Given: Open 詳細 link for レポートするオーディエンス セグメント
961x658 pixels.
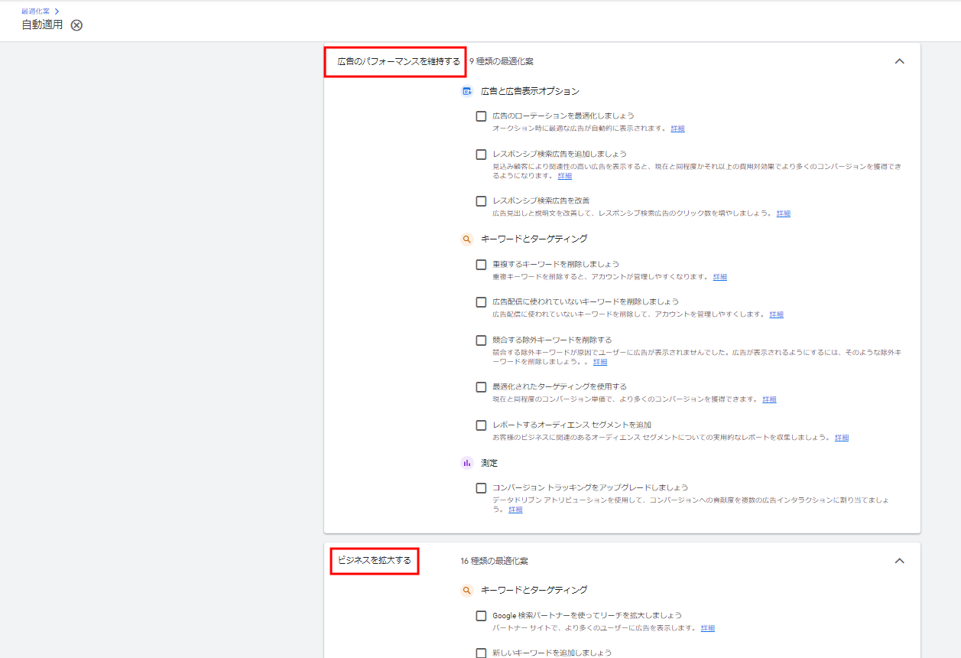Looking at the screenshot, I should point(841,438).
